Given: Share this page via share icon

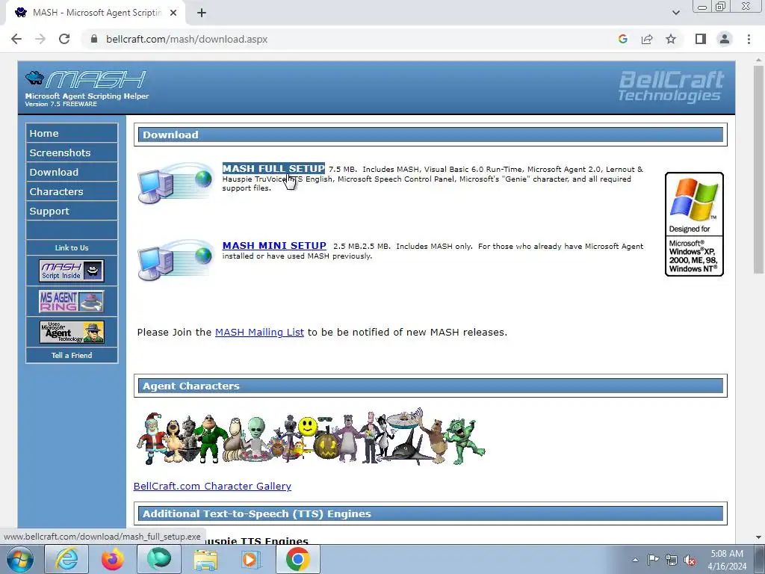Looking at the screenshot, I should click(x=647, y=39).
